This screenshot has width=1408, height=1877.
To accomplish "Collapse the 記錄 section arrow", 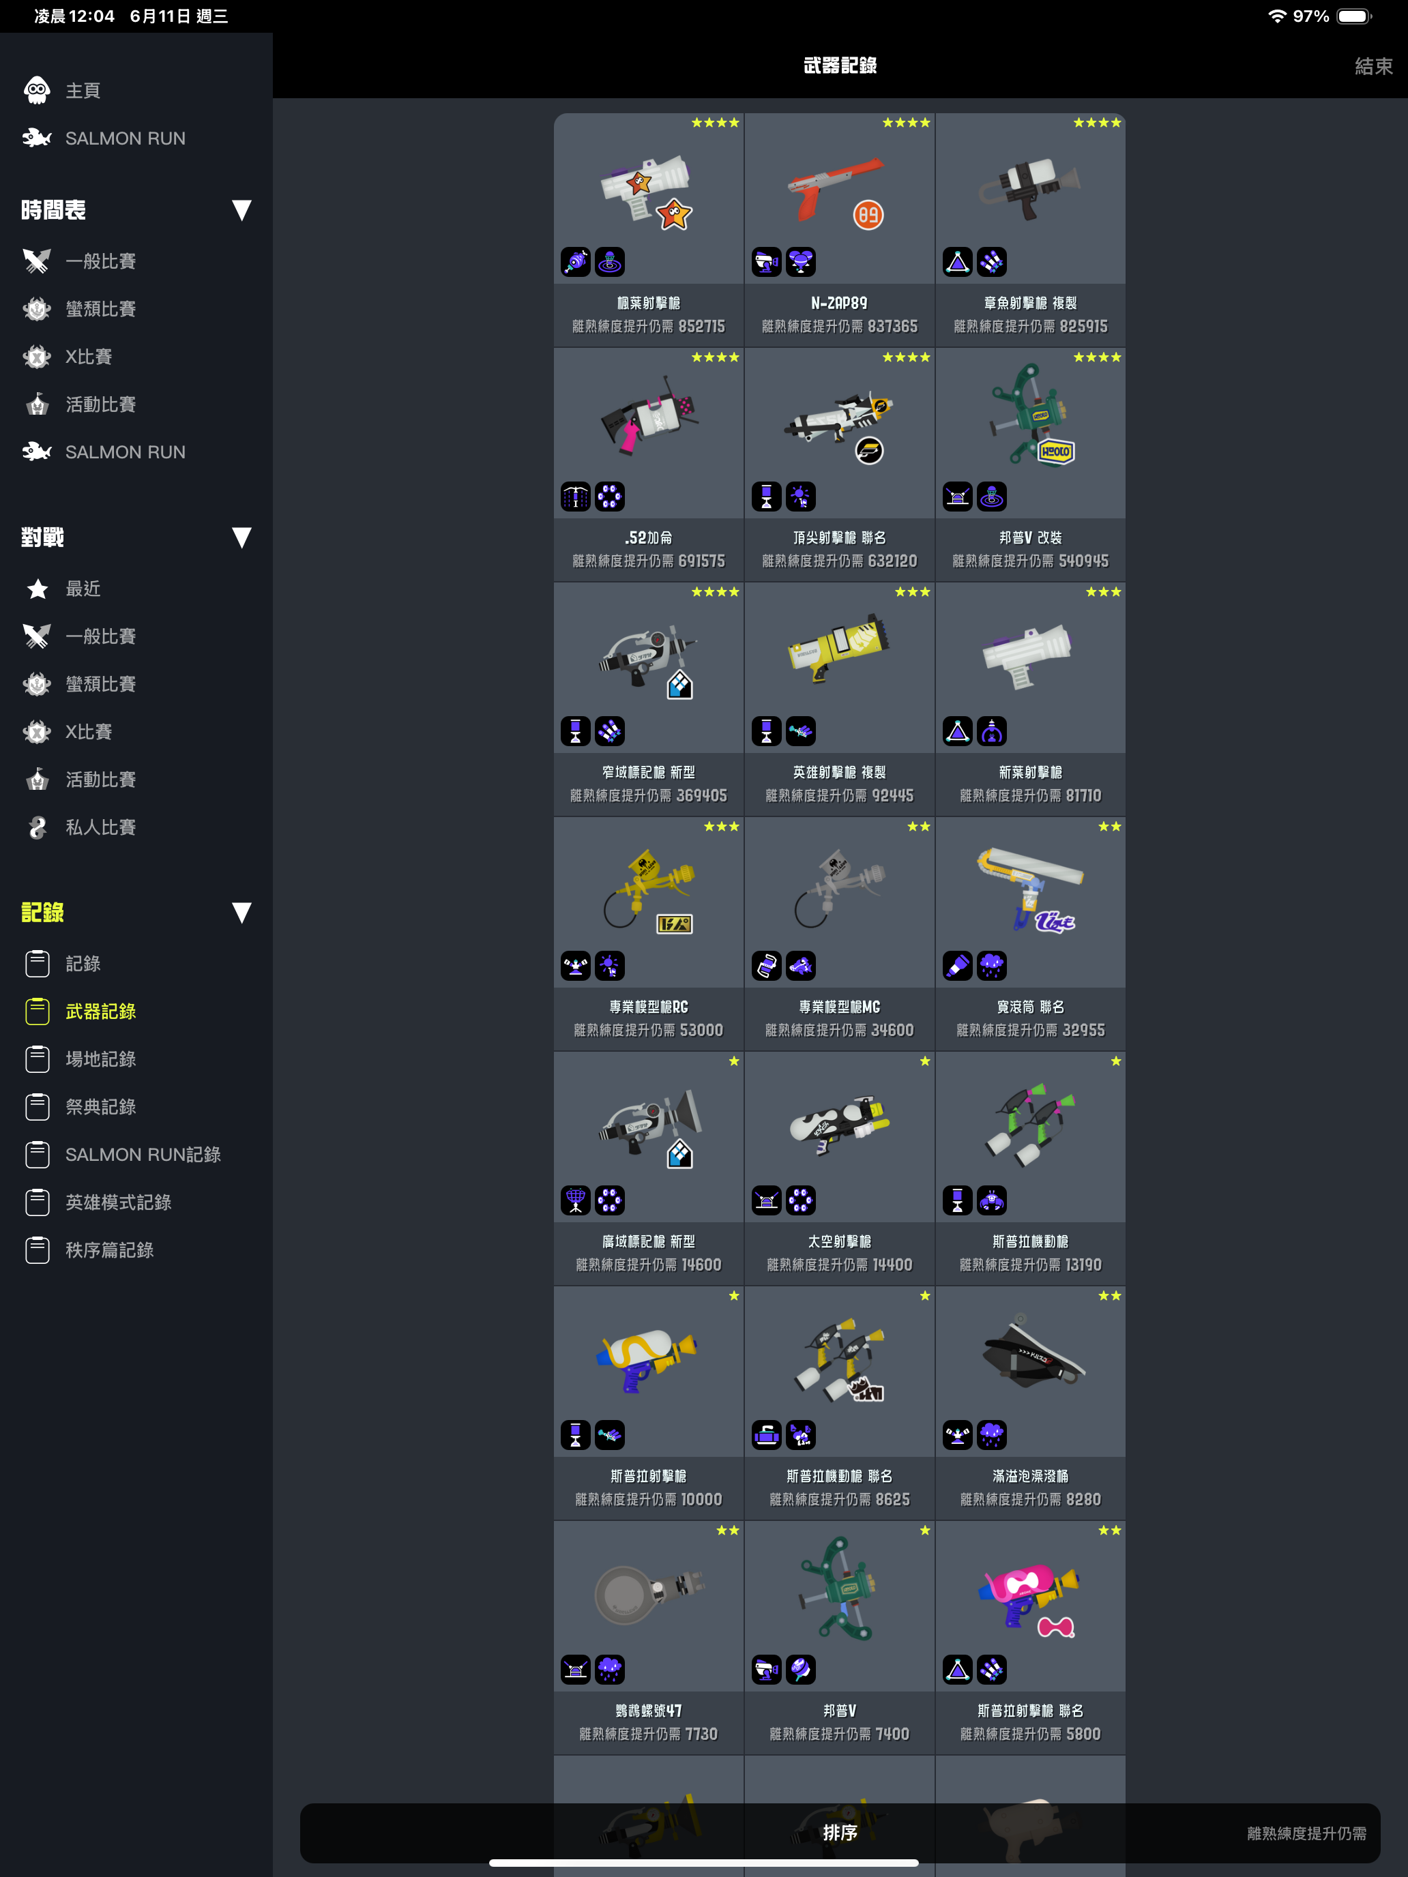I will pos(241,912).
